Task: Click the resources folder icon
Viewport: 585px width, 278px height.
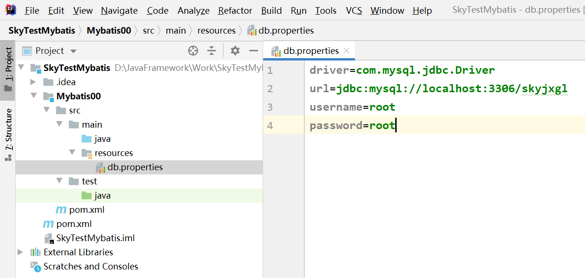Action: coord(87,153)
